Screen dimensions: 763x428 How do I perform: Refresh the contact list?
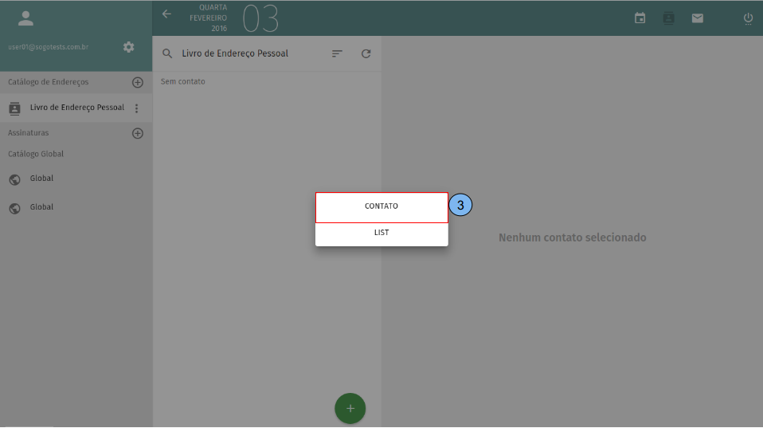[366, 53]
